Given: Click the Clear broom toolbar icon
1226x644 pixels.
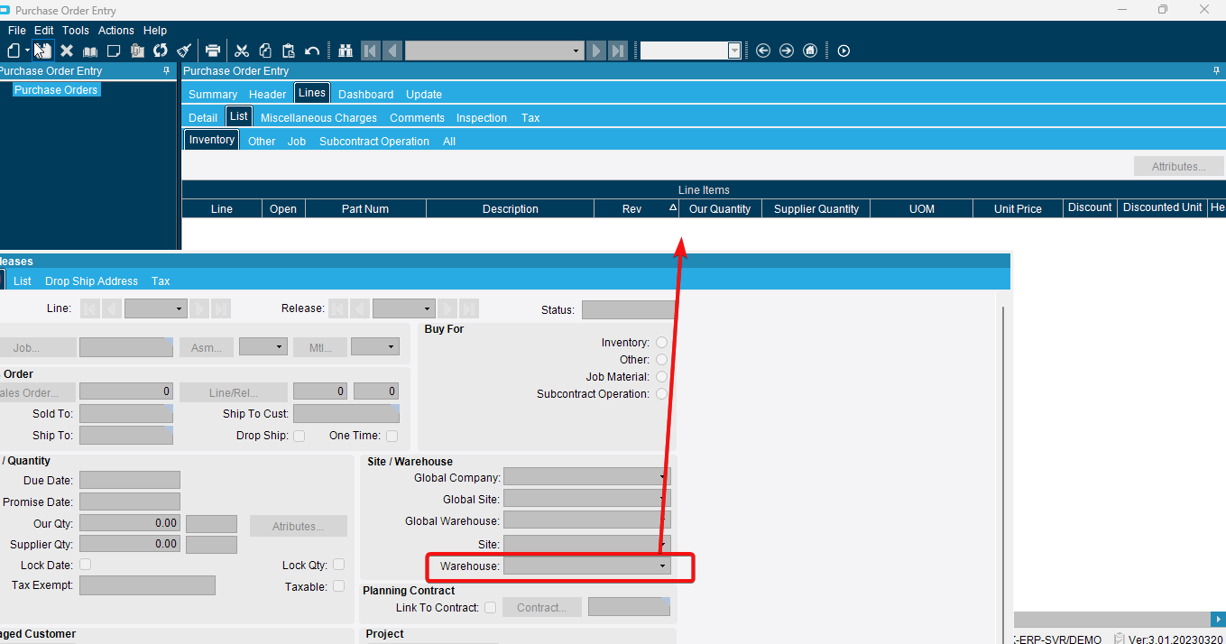Looking at the screenshot, I should coord(184,51).
